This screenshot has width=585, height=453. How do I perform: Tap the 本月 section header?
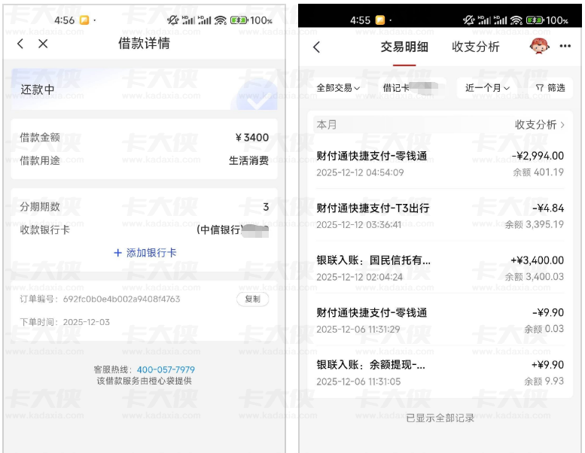[x=440, y=124]
